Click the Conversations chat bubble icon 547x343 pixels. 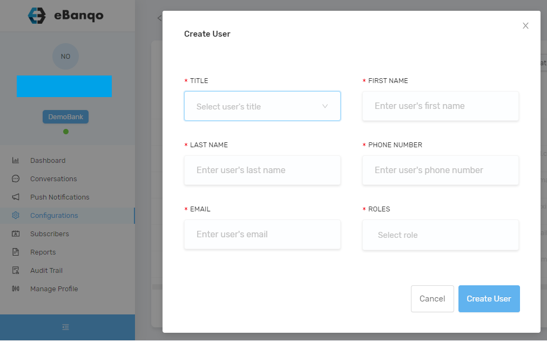(x=16, y=179)
